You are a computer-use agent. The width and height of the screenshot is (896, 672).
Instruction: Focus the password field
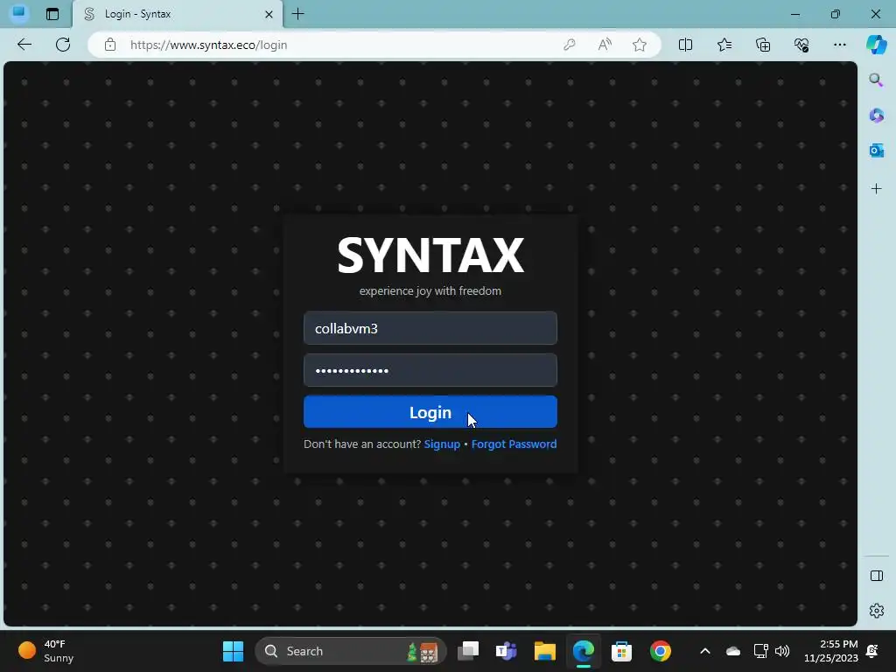pyautogui.click(x=430, y=370)
